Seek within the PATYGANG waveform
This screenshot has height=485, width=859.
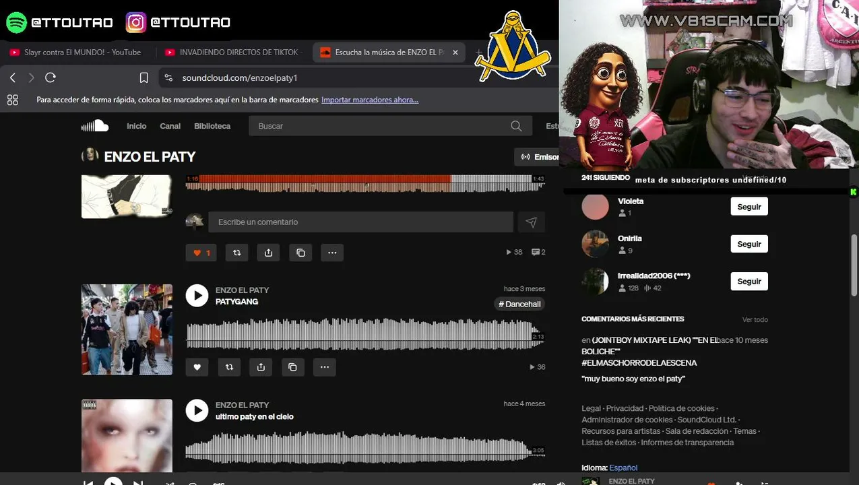click(364, 334)
